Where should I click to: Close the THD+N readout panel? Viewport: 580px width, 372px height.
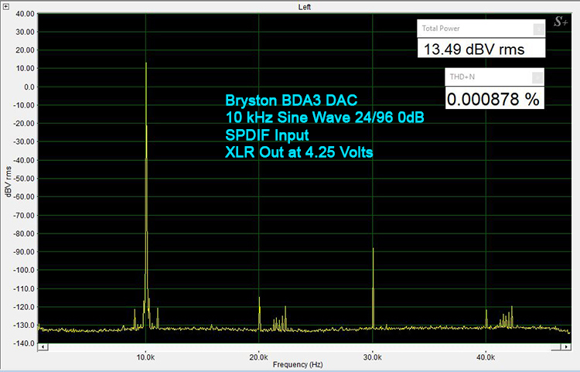point(537,77)
